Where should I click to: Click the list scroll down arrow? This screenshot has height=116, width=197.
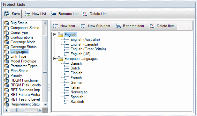[45, 105]
